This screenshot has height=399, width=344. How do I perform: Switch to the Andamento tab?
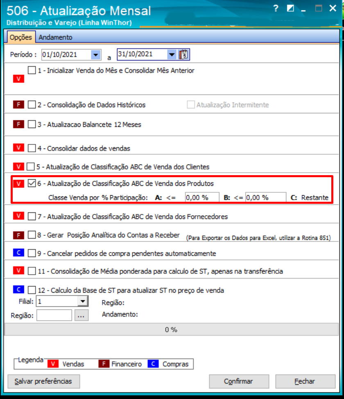tap(56, 37)
